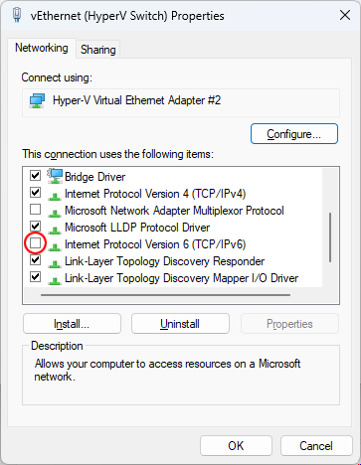Enable the Internet Protocol Version 6 checkbox
Screen dimensions: 361x465
[x=35, y=243]
